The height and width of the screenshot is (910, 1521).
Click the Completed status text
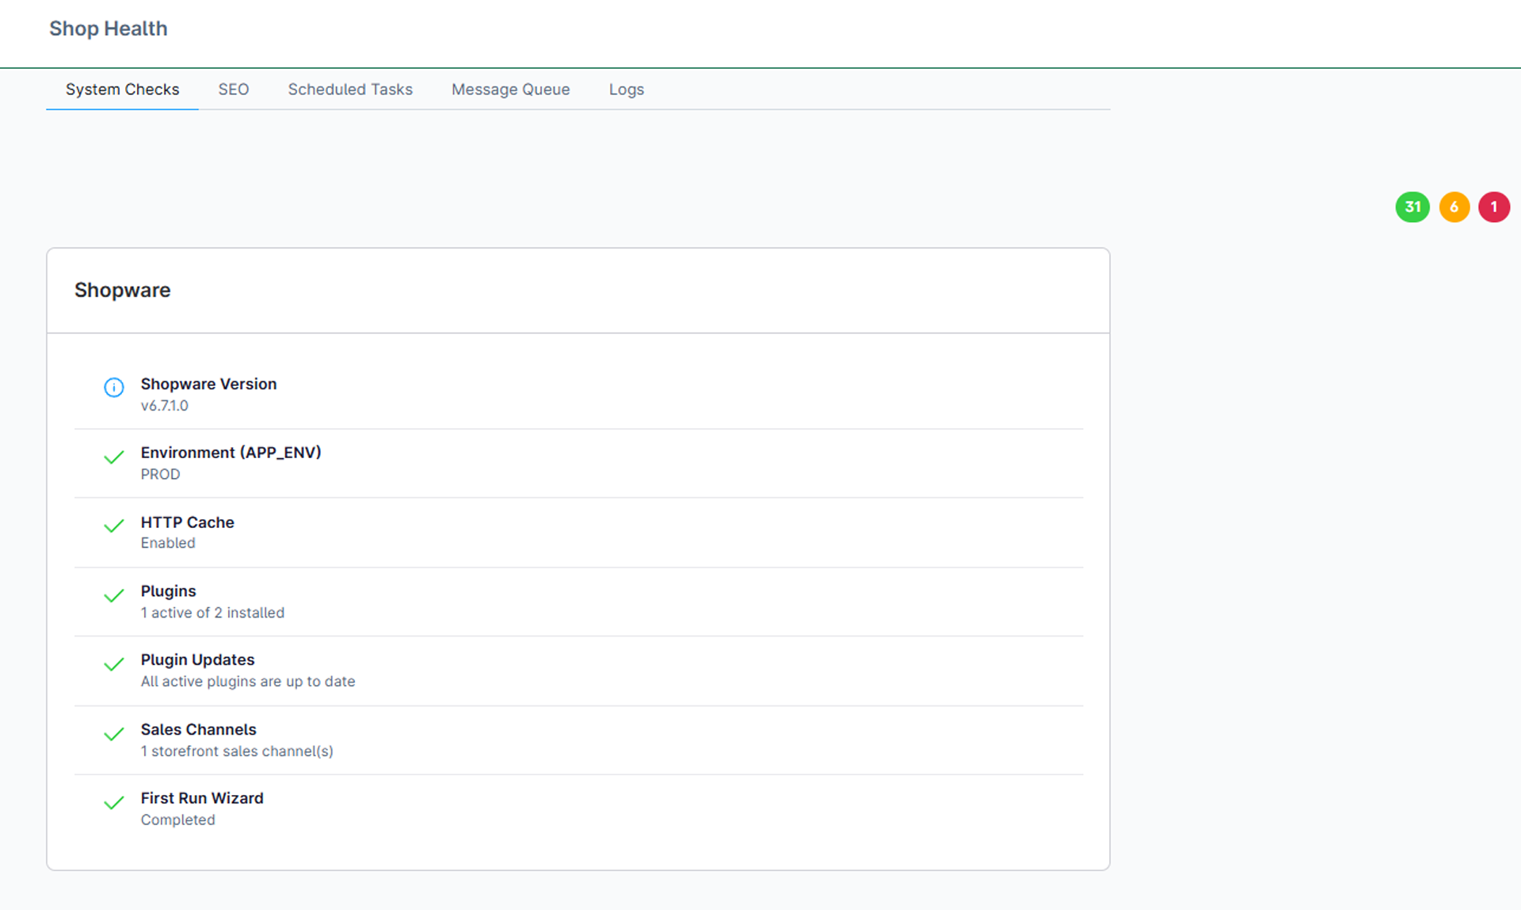pos(178,820)
